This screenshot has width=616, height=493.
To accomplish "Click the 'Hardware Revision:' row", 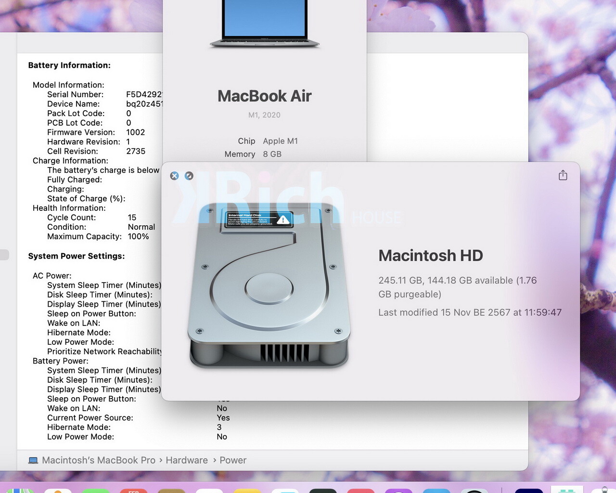I will tap(84, 142).
